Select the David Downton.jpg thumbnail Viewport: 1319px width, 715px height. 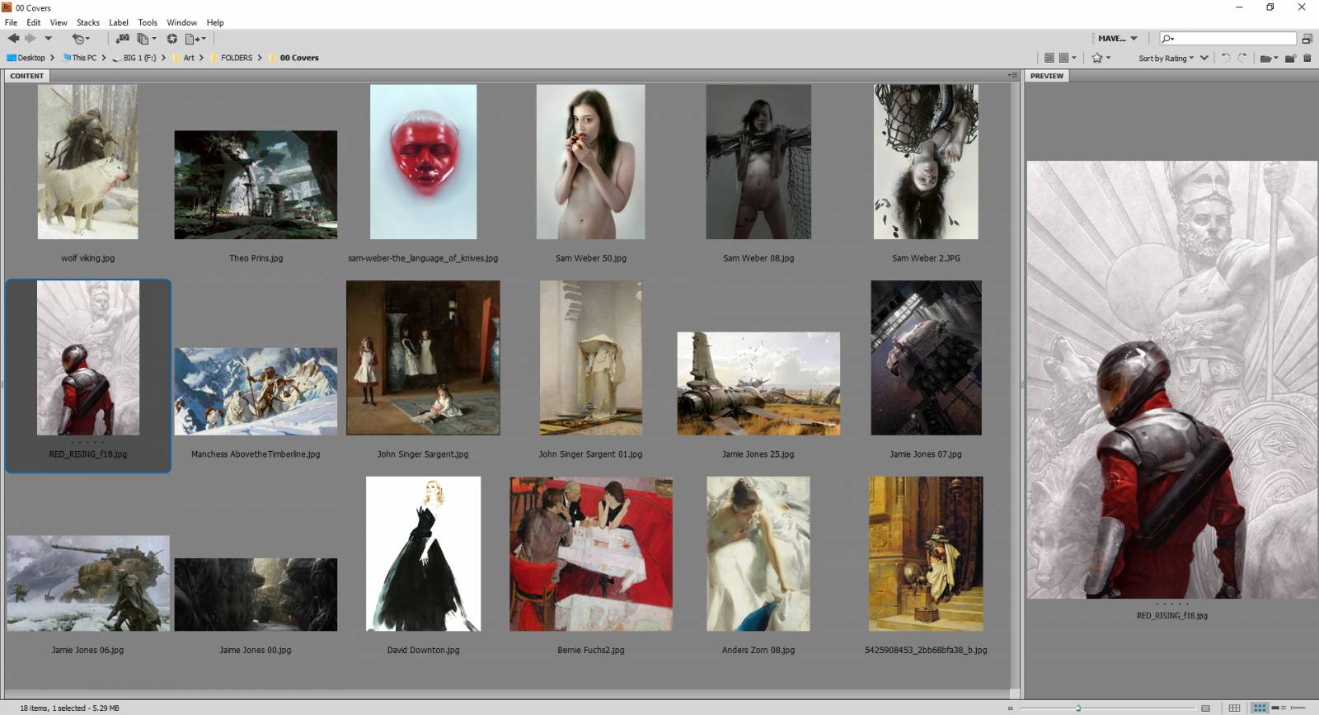point(423,553)
